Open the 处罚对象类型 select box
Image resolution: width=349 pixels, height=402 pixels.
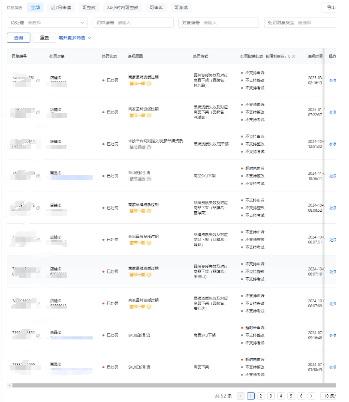tap(300, 23)
